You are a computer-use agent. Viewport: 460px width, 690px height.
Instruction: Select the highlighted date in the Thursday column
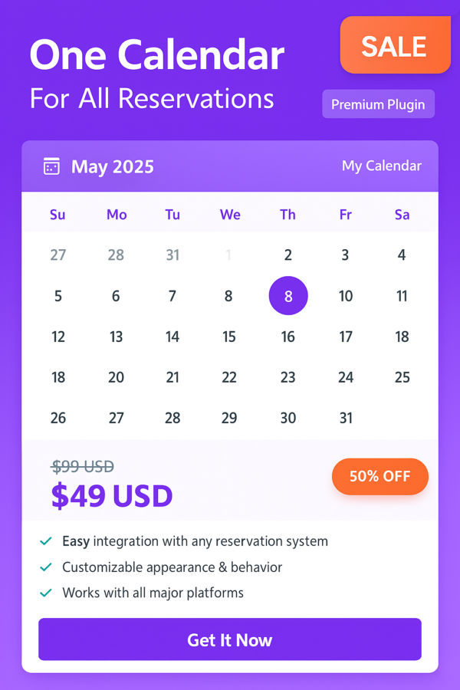pos(288,296)
